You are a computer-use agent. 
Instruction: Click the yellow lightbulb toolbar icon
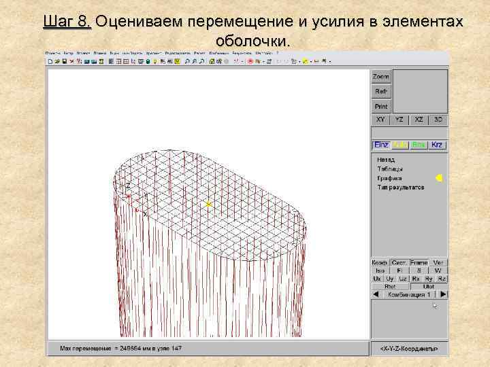[x=155, y=61]
